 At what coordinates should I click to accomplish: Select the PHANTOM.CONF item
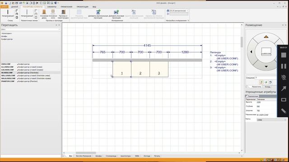31,81
